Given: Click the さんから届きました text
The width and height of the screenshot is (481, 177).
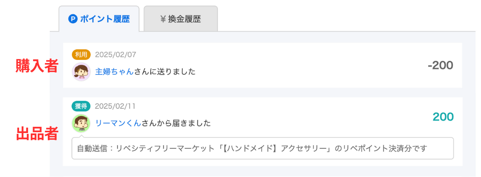Looking at the screenshot, I should 176,123.
